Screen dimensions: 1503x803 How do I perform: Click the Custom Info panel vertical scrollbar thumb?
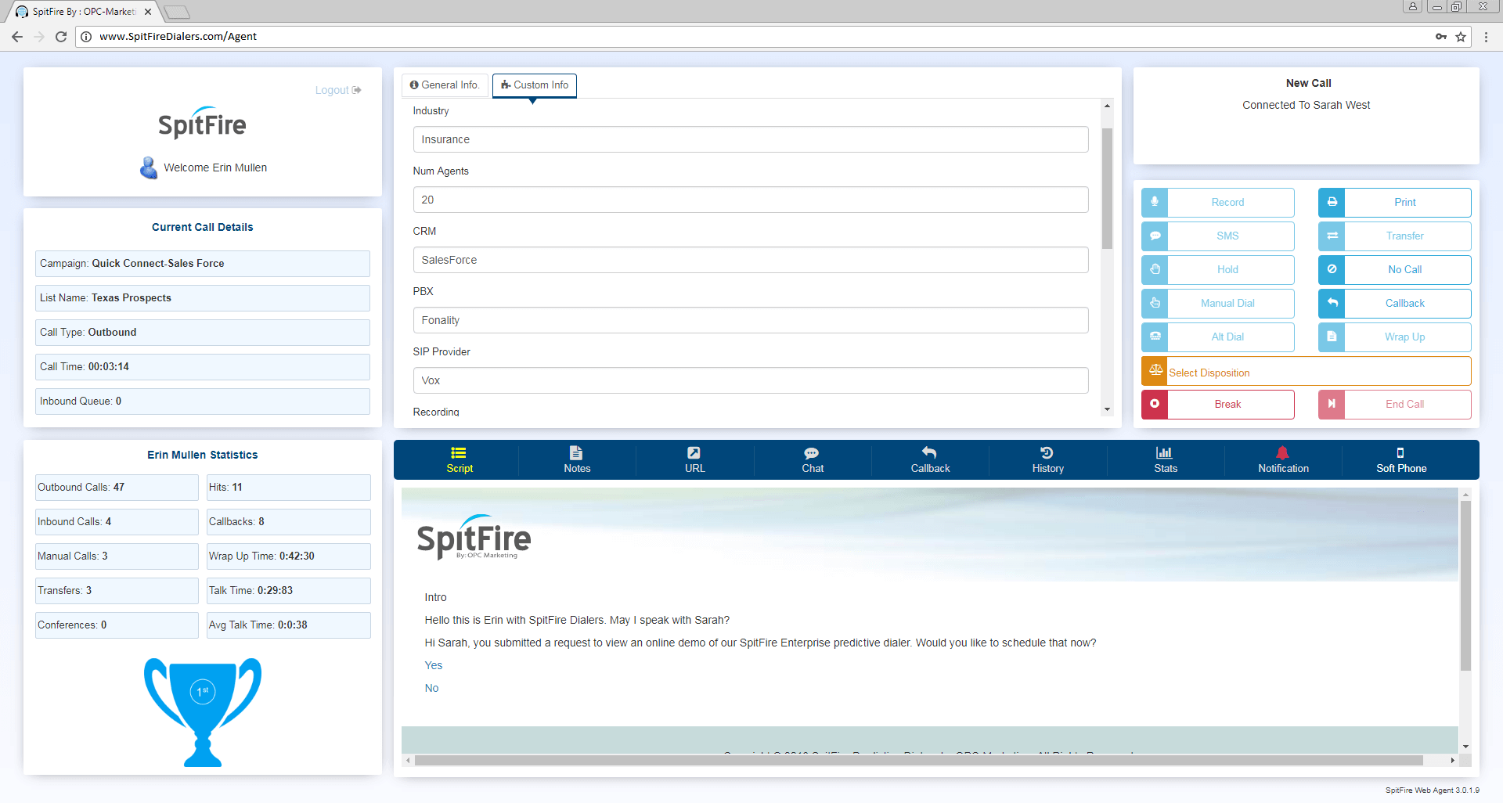[x=1107, y=188]
